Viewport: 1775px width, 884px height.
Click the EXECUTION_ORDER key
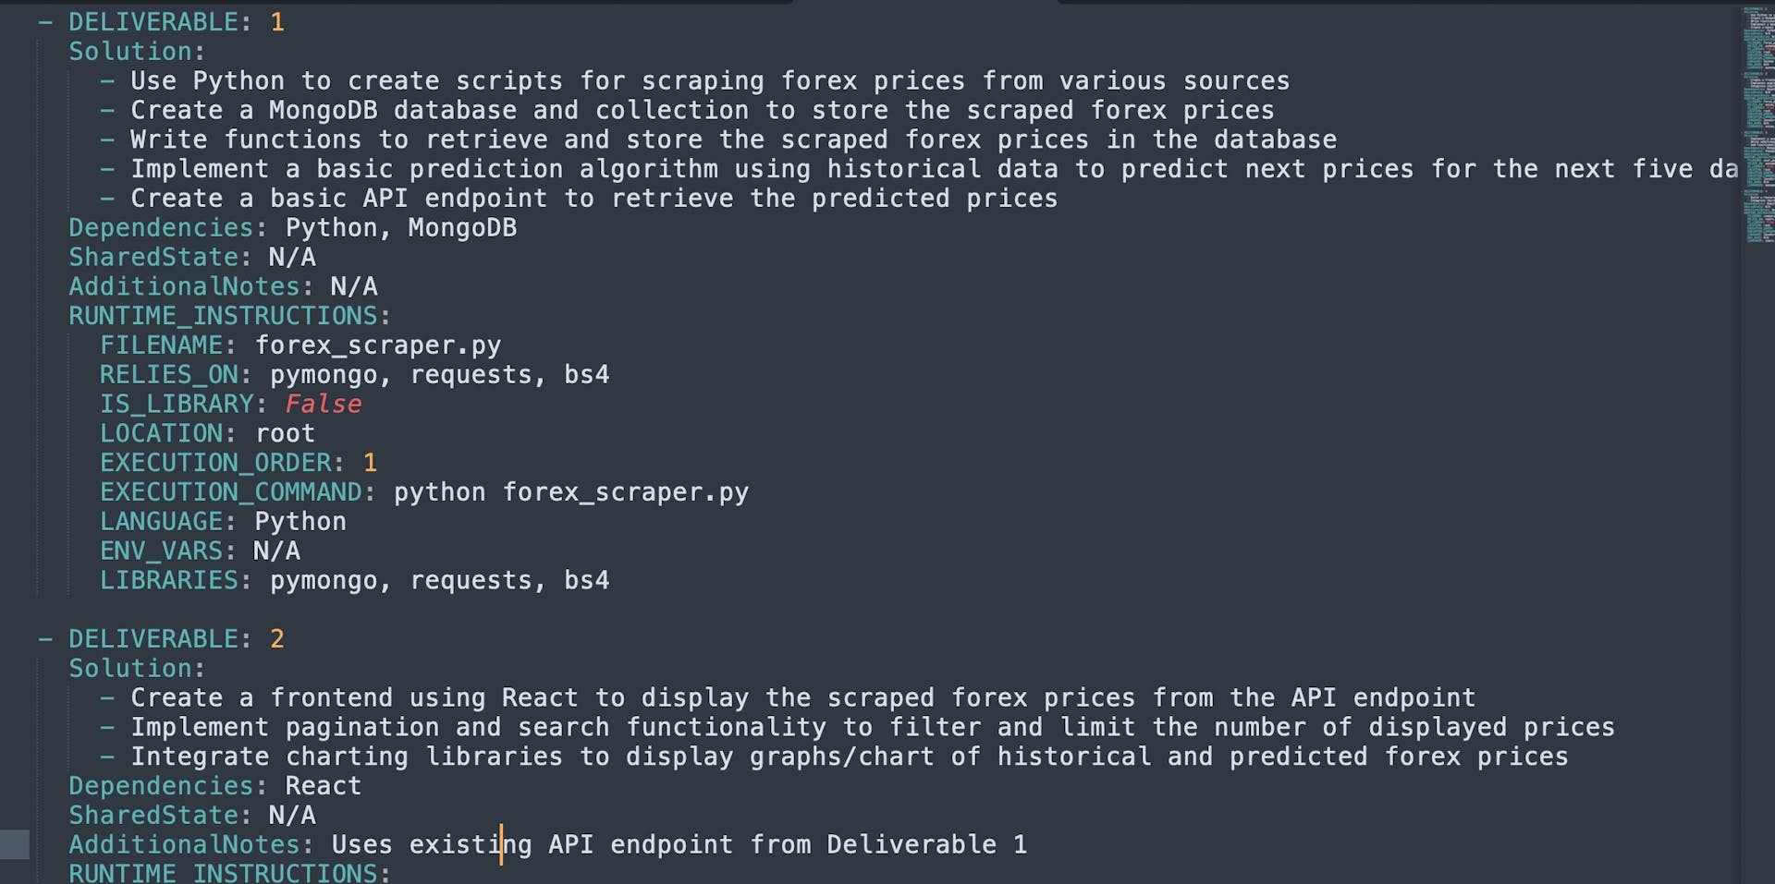215,463
